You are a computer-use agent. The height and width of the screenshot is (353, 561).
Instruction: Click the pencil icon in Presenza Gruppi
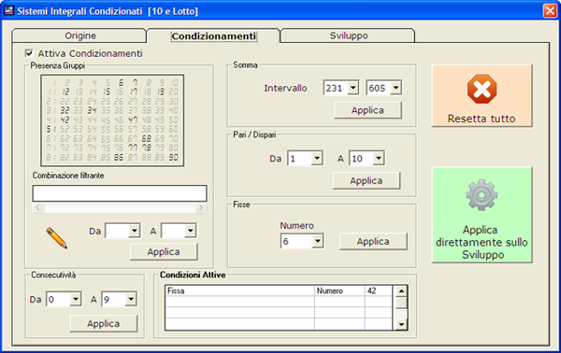56,237
